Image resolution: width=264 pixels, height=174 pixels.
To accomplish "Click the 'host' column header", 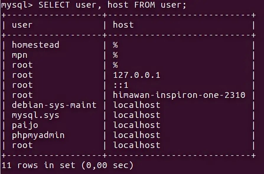I will 123,25.
